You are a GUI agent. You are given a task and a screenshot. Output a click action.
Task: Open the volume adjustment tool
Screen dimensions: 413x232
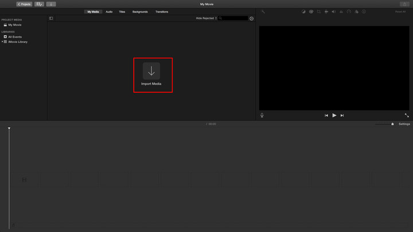click(334, 11)
